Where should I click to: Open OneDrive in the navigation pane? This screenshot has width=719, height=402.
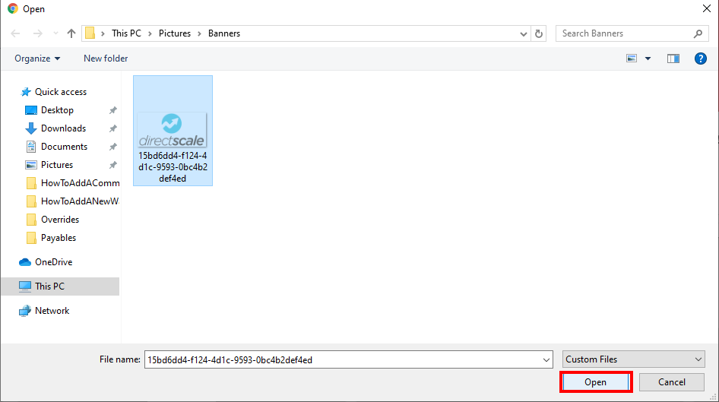tap(53, 262)
